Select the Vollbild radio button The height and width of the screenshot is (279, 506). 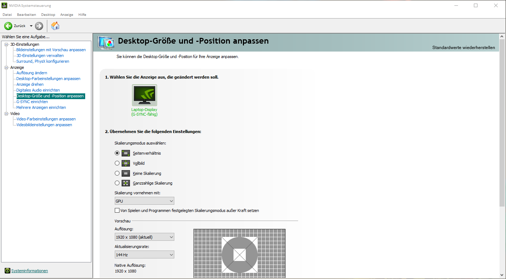pyautogui.click(x=117, y=163)
